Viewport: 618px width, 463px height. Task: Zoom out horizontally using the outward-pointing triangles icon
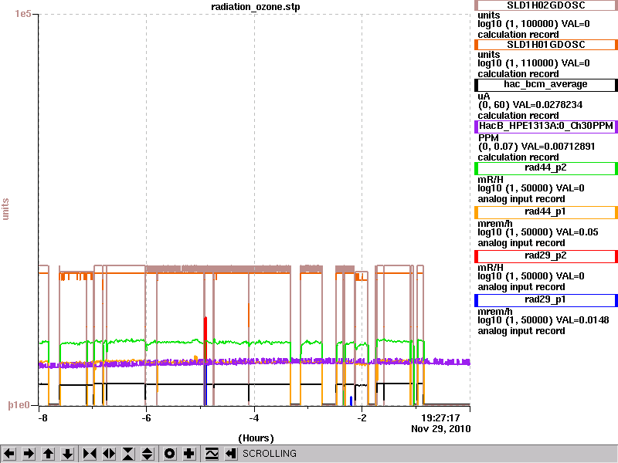tap(109, 454)
